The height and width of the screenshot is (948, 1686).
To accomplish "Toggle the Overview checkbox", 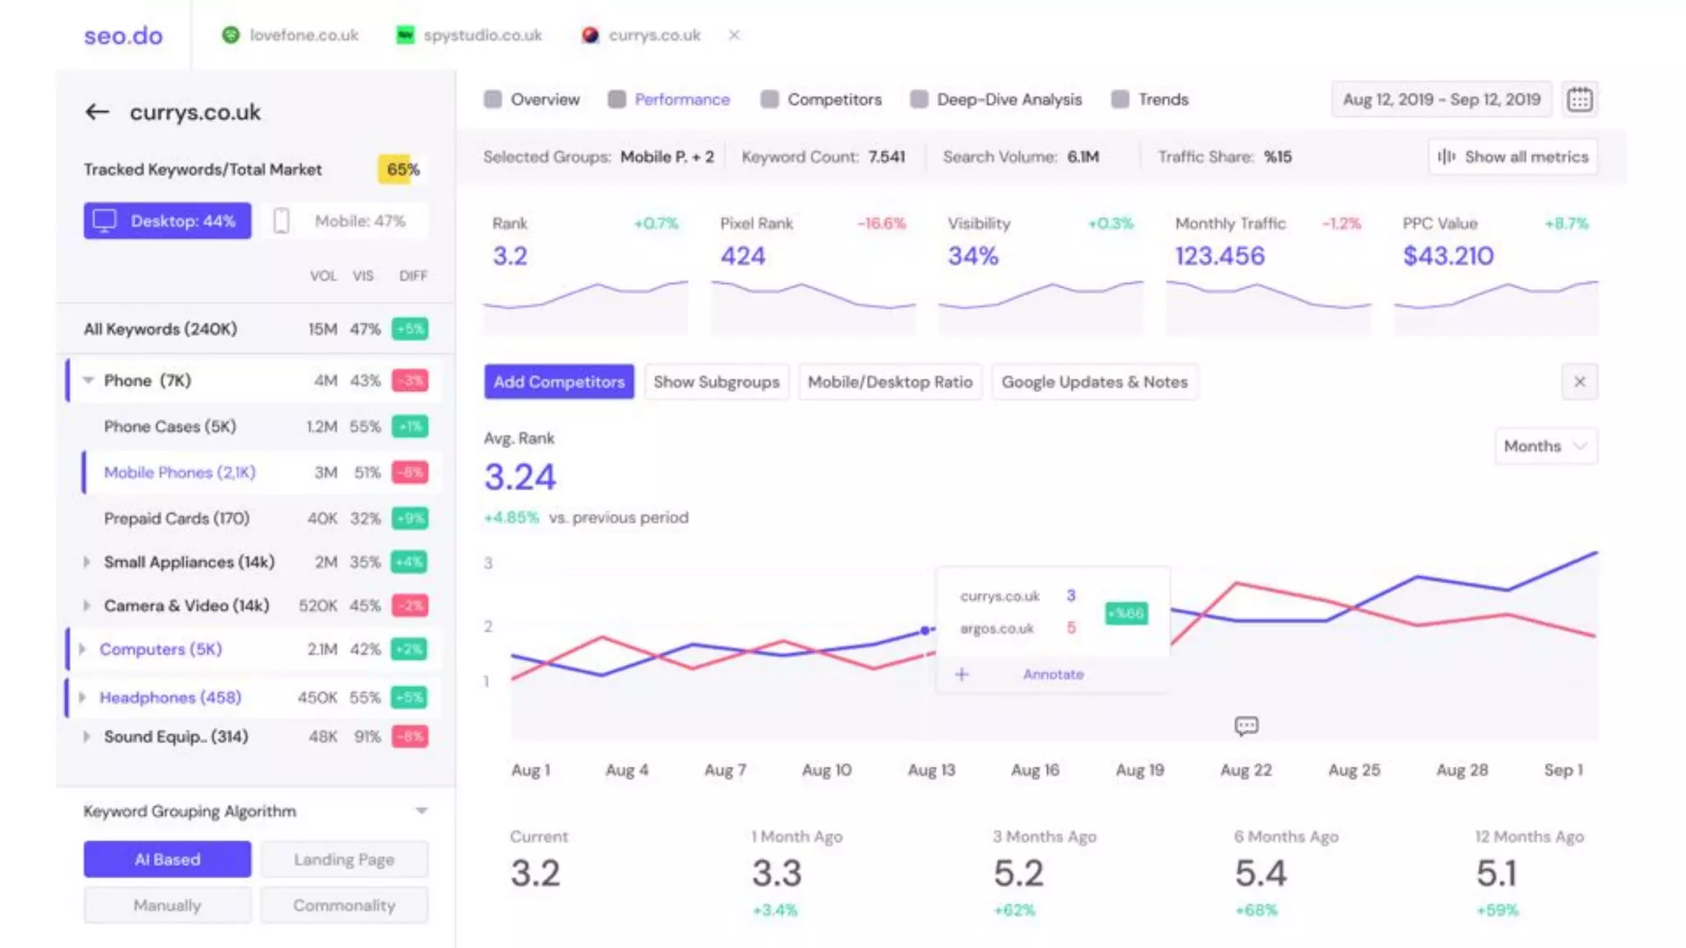I will tap(493, 100).
